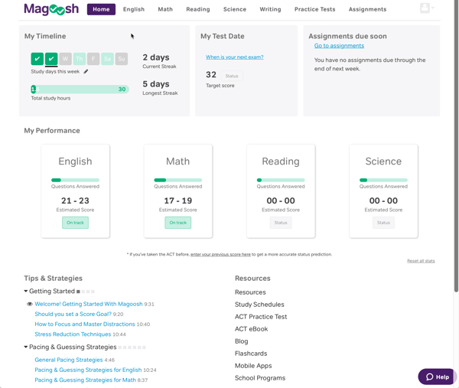Open 'Pacing & Guessing Strategies for Math'
Viewport: 459px width, 388px height.
coord(85,380)
